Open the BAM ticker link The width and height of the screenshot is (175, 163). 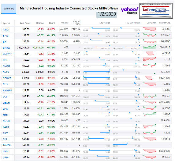pyautogui.click(x=6, y=36)
